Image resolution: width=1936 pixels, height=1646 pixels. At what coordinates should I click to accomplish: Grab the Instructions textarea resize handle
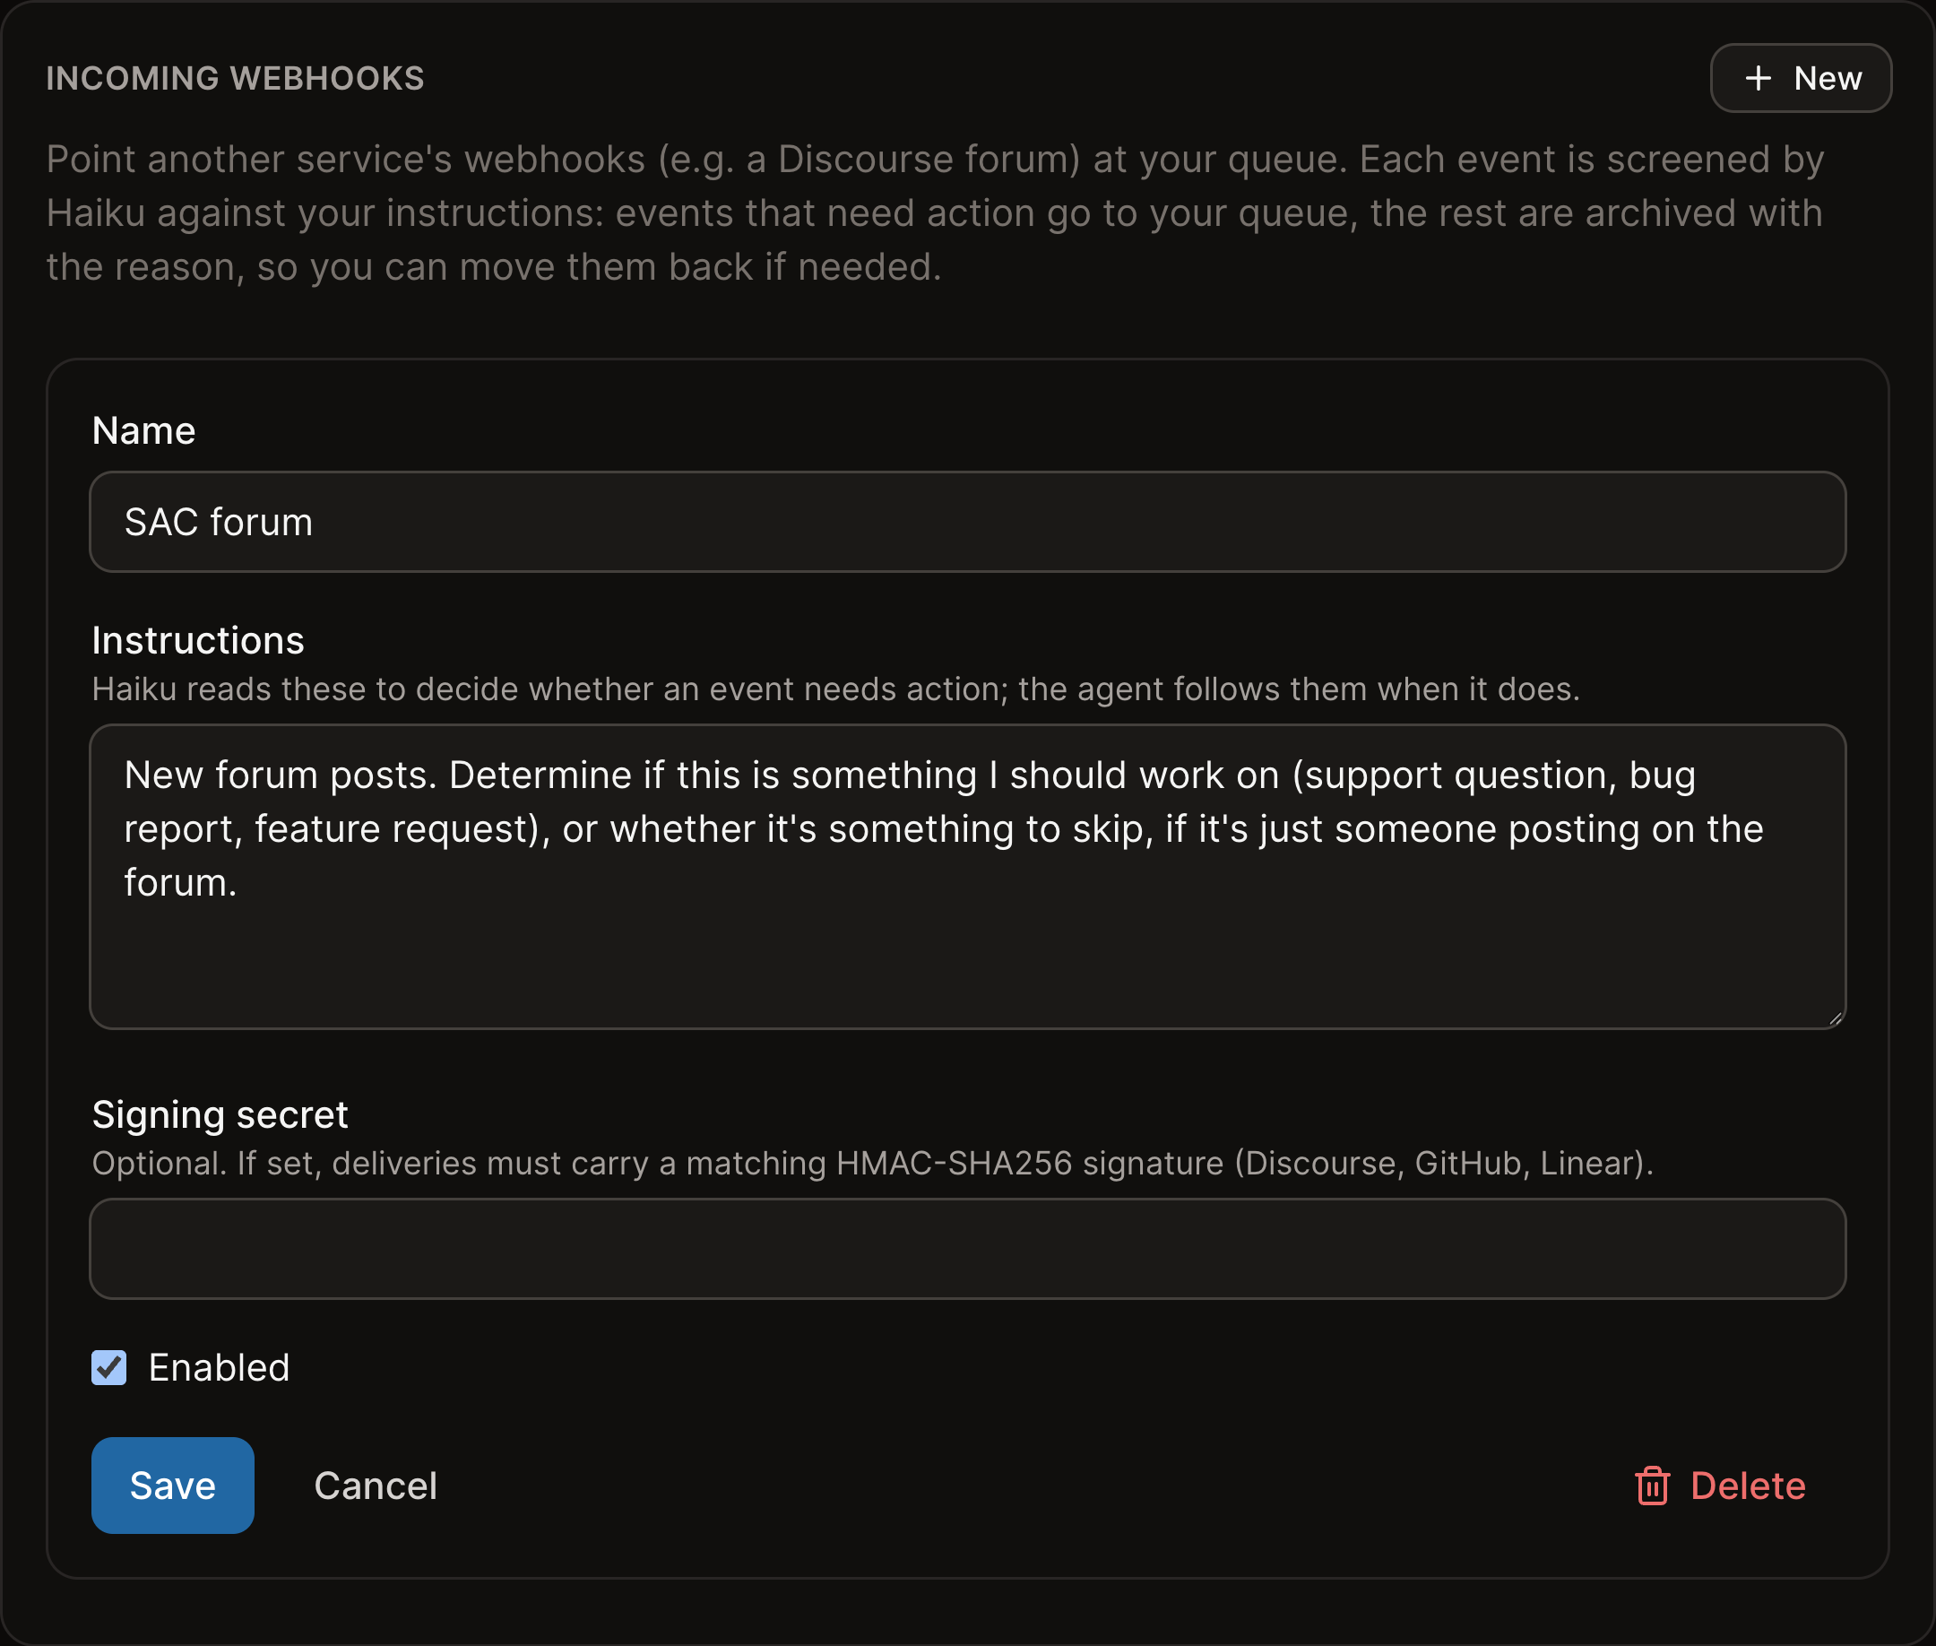pos(1836,1019)
